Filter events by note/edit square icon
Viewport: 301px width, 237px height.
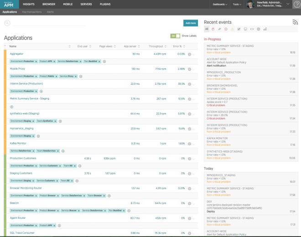(x=239, y=29)
